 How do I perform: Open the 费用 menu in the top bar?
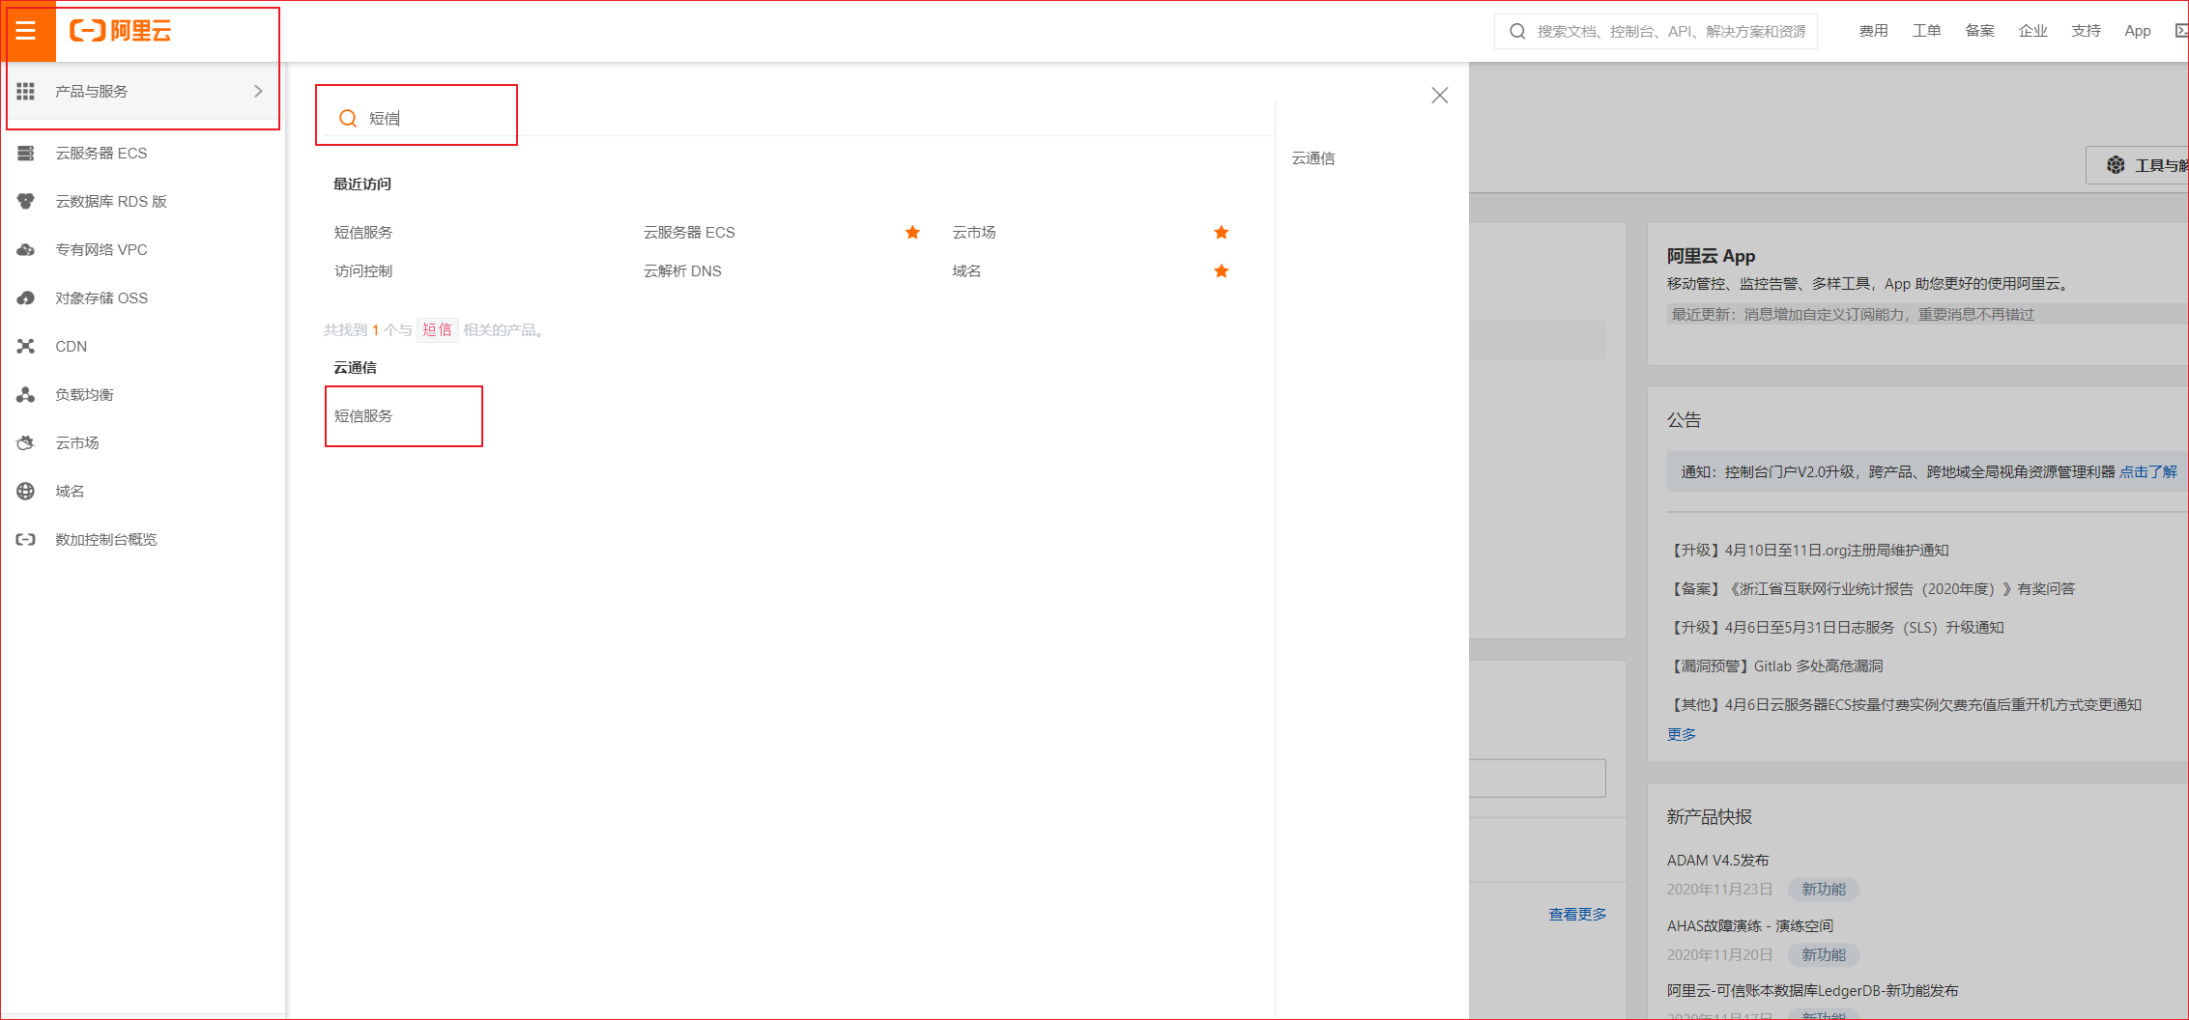1873,31
